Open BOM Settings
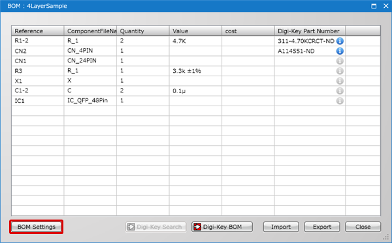The width and height of the screenshot is (392, 243). (x=36, y=227)
